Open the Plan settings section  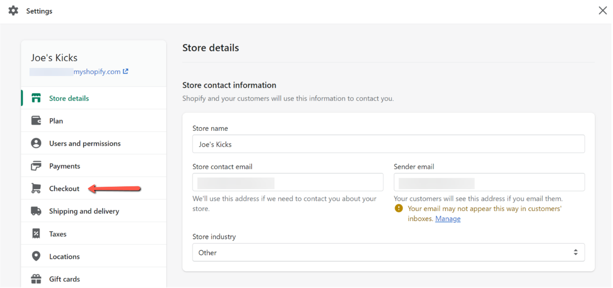coord(94,121)
